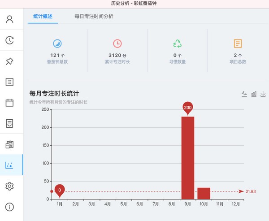The height and width of the screenshot is (221, 269).
Task: Click the 21.83 average line label
Action: tap(251, 191)
